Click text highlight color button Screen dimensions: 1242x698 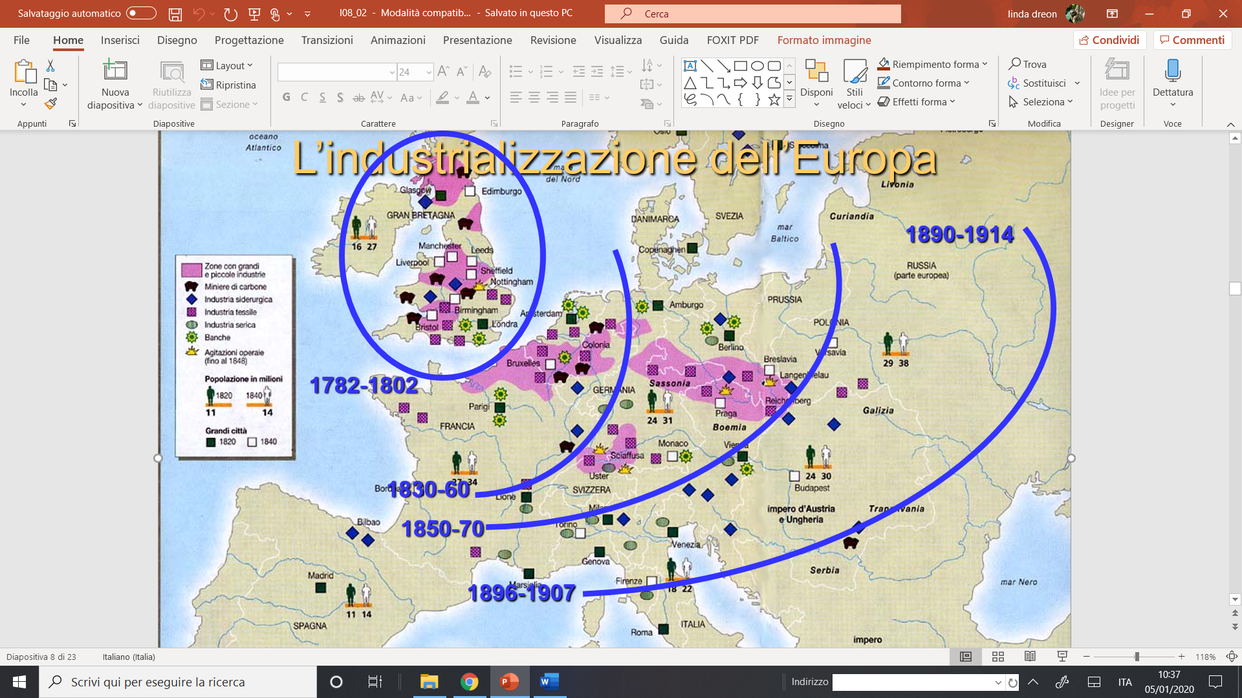[442, 98]
